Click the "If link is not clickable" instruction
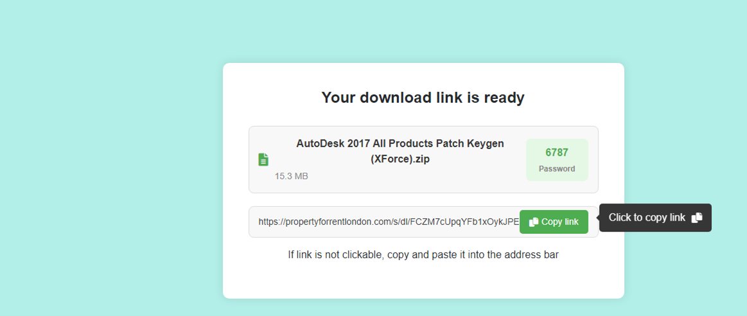Viewport: 747px width, 316px height. pyautogui.click(x=423, y=255)
